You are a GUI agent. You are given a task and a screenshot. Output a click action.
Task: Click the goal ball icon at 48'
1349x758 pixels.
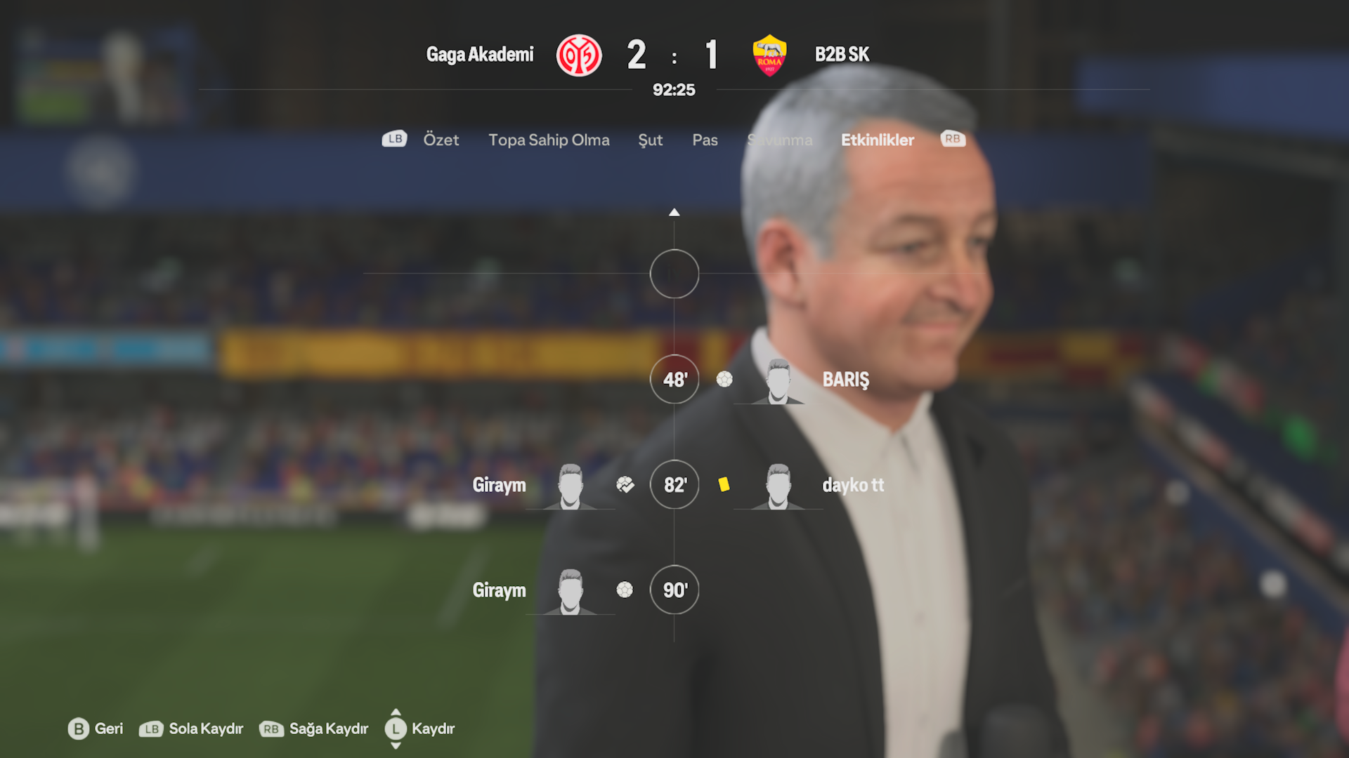coord(724,380)
